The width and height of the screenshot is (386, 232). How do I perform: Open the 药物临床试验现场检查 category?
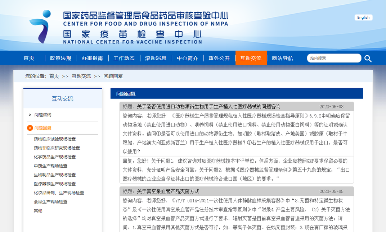(x=55, y=139)
